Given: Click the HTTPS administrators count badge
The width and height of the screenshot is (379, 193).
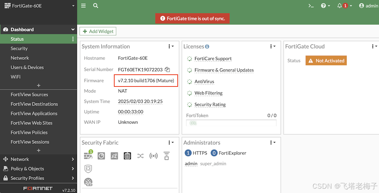Looking at the screenshot, I should pyautogui.click(x=188, y=153).
